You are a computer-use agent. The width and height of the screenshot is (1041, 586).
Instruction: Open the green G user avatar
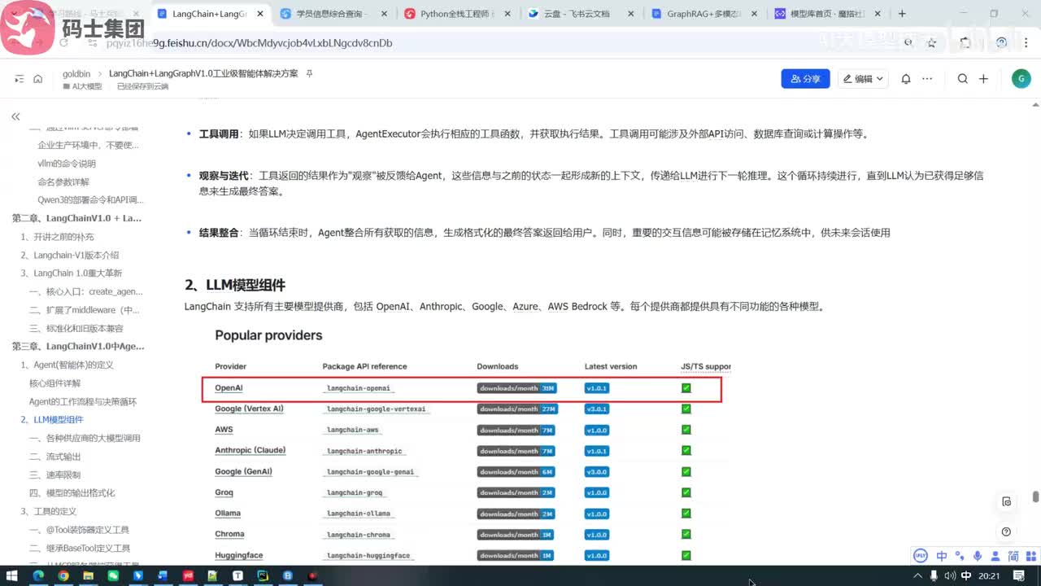tap(1021, 79)
